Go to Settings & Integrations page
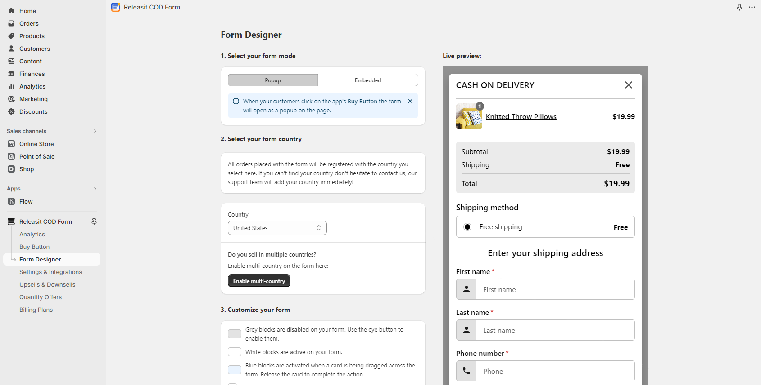The height and width of the screenshot is (385, 761). point(50,272)
